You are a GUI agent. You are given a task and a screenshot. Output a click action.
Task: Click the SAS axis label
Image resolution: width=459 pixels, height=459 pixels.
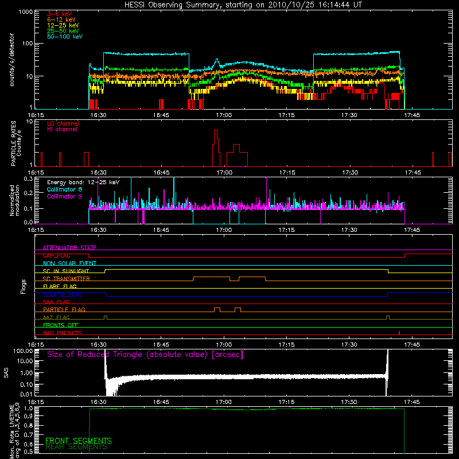6,372
